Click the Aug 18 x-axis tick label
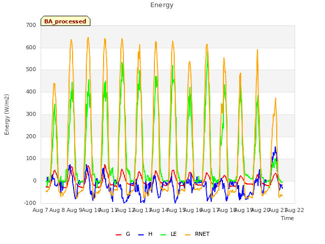The width and height of the screenshot is (325, 244). (227, 210)
